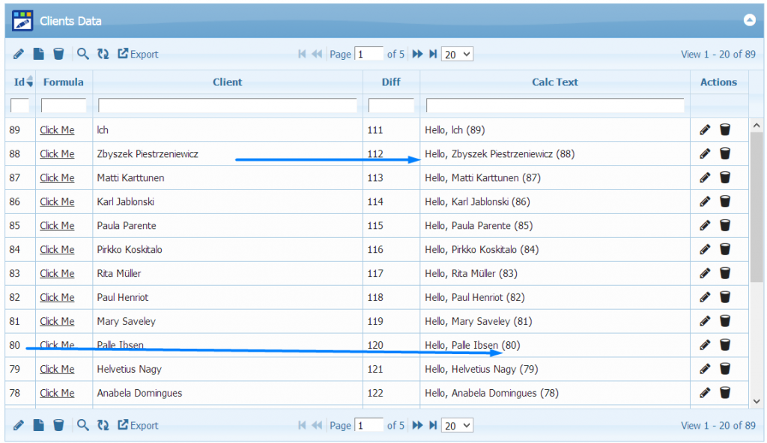
Task: Open top rows-per-page dropdown showing 20
Action: click(458, 54)
